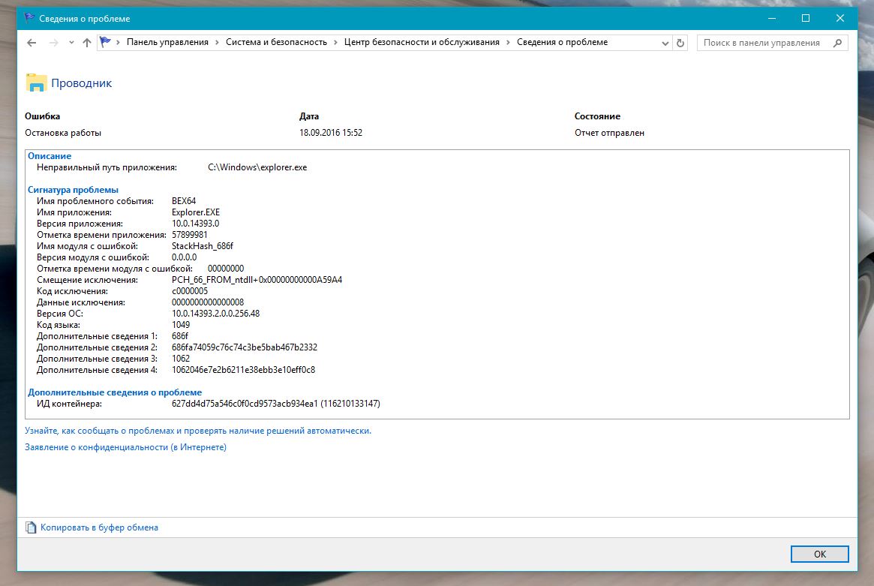Select the container ID value
Viewport: 874px width, 586px height.
point(276,404)
